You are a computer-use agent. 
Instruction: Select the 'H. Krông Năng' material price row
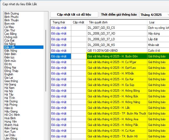click(117, 102)
